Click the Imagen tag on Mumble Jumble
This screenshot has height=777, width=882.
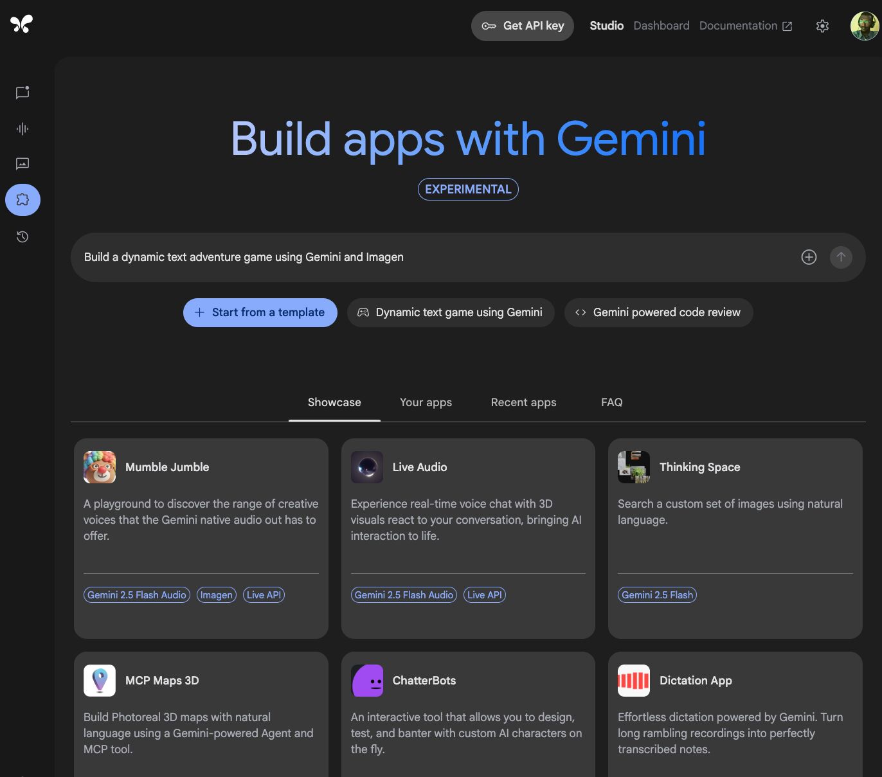(x=217, y=595)
